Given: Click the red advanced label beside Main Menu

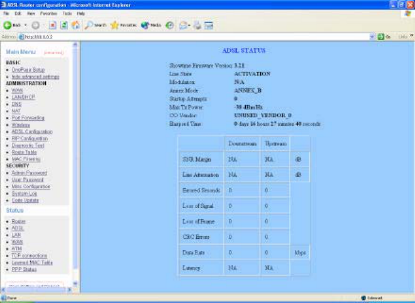Looking at the screenshot, I should click(53, 53).
